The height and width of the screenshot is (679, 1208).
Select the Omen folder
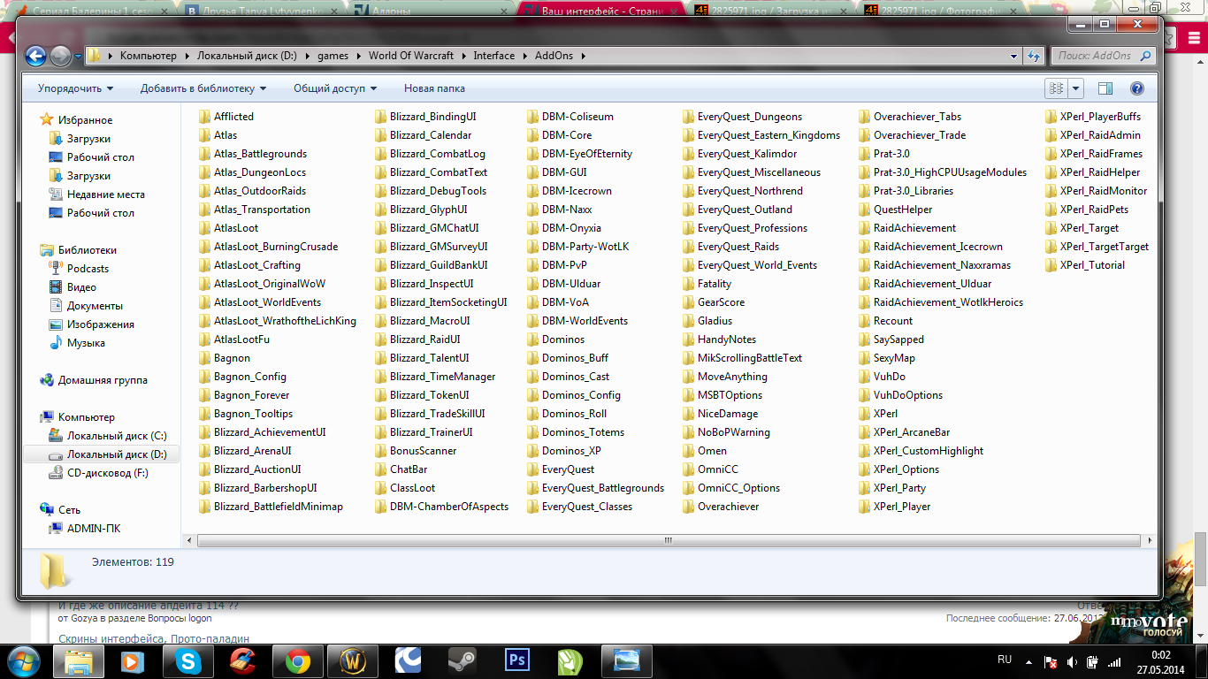[705, 451]
